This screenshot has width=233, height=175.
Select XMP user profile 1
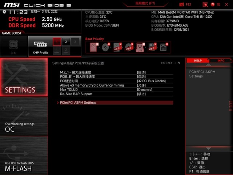[x=57, y=51]
